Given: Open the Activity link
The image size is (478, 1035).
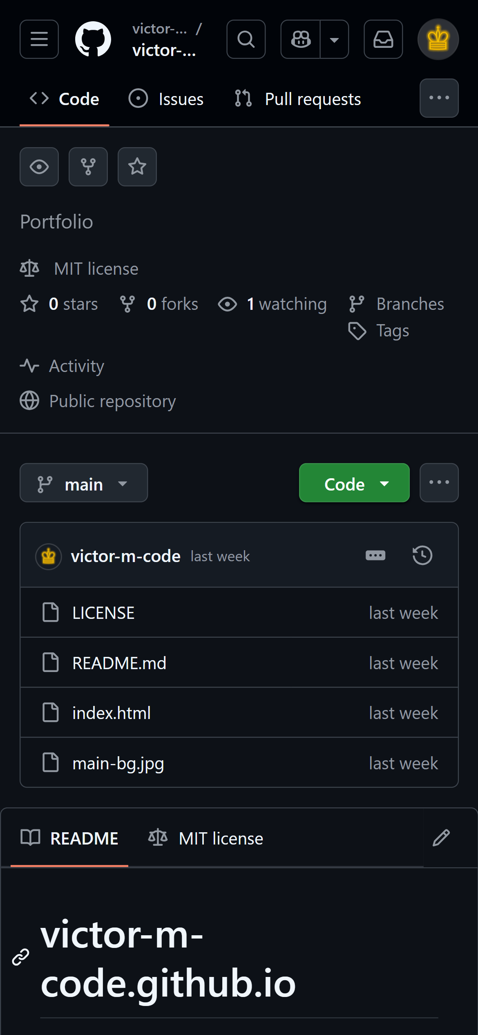Looking at the screenshot, I should (76, 366).
